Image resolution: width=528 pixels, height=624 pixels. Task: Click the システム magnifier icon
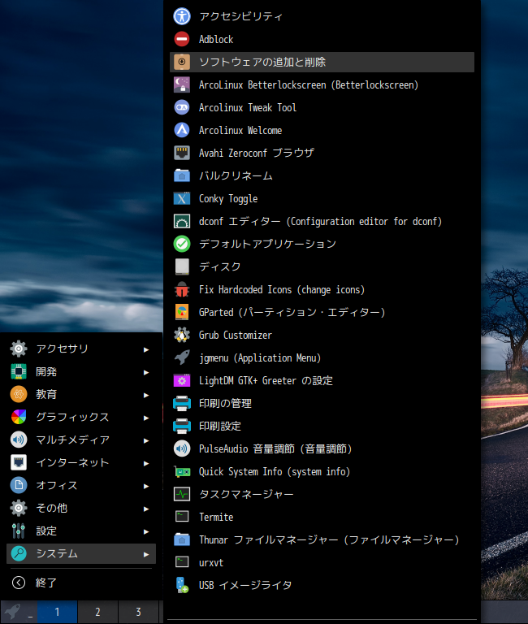[19, 553]
